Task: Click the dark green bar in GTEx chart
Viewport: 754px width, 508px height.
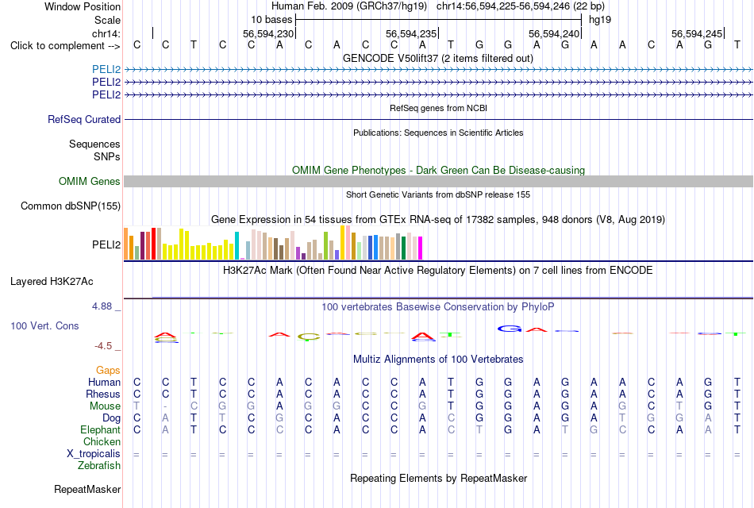Action: click(403, 248)
